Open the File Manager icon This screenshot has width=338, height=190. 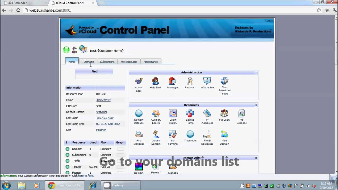pyautogui.click(x=139, y=134)
